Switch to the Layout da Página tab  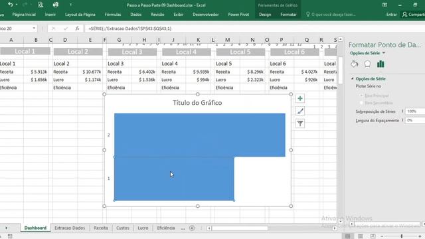pos(80,15)
